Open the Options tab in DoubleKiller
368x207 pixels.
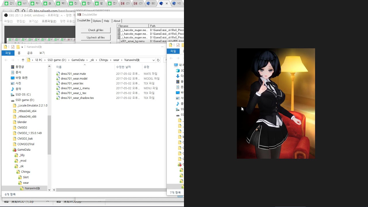(x=97, y=21)
